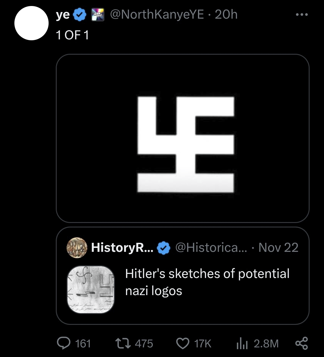Screen dimensions: 324x357
Task: Open quoted post text about sketches
Action: [x=207, y=282]
